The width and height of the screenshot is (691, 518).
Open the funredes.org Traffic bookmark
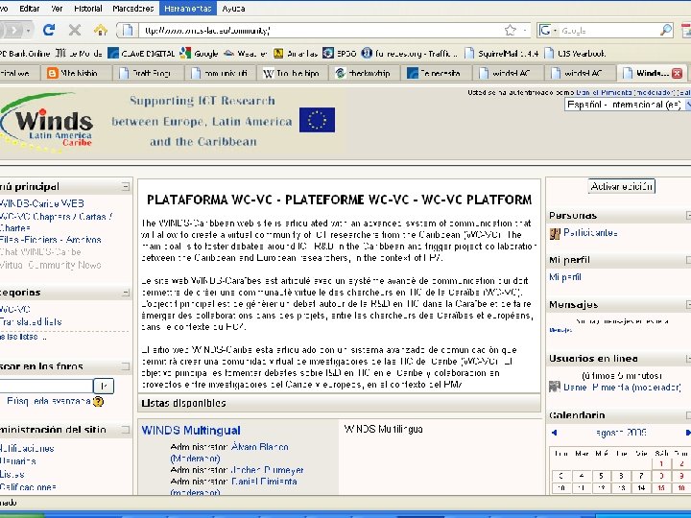(x=410, y=54)
